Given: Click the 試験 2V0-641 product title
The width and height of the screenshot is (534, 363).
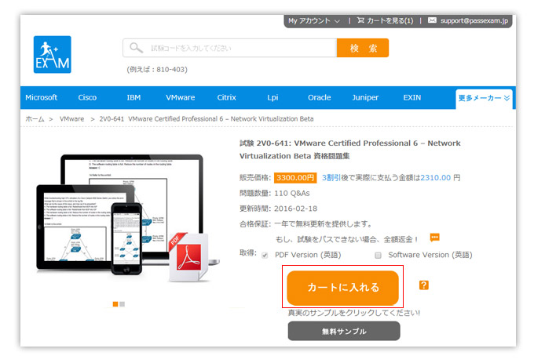Looking at the screenshot, I should tap(349, 150).
